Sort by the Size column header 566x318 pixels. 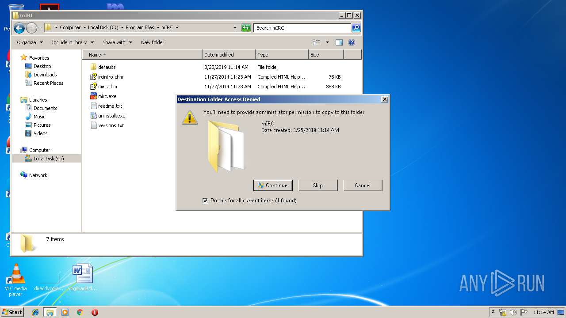326,55
